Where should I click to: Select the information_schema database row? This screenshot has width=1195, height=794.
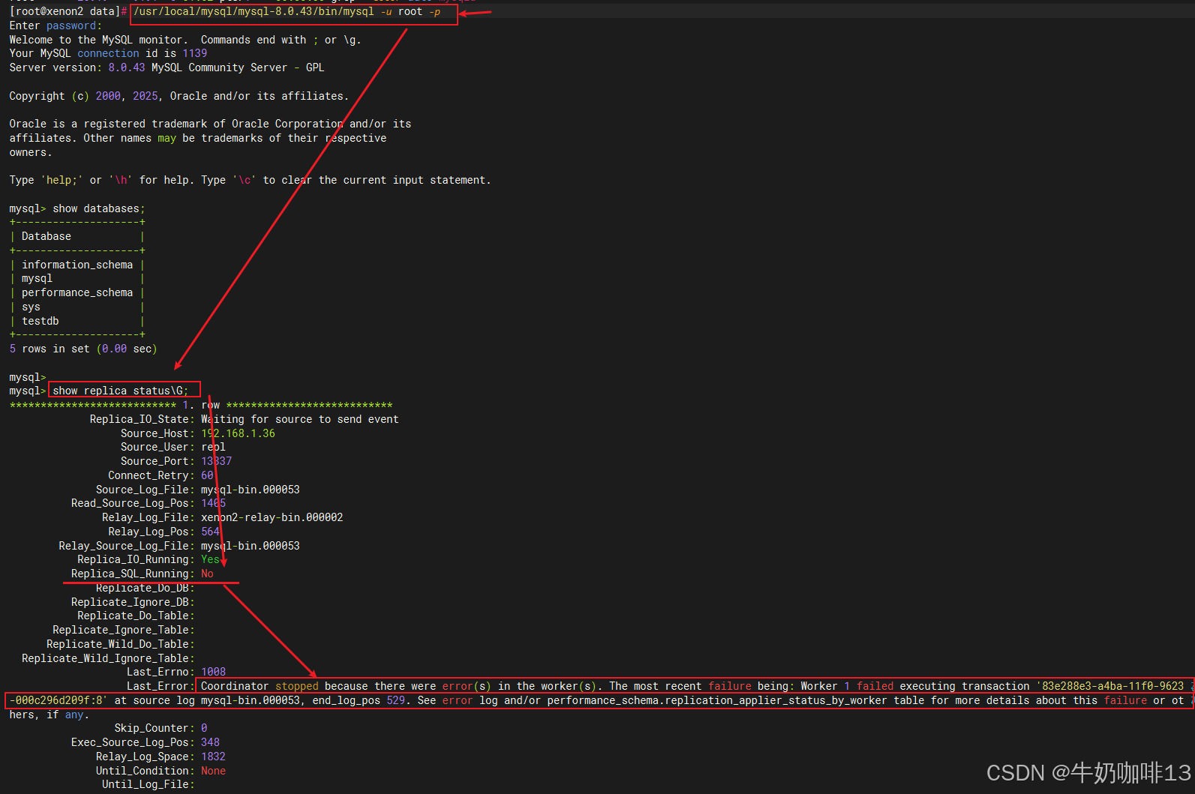pos(77,265)
